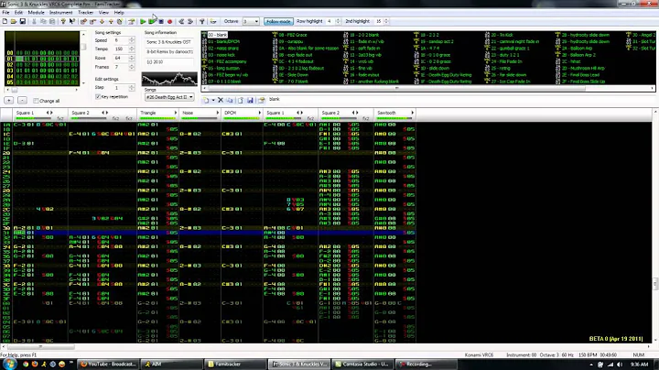Open module properties from toolbar
This screenshot has width=659, height=370.
[x=132, y=21]
